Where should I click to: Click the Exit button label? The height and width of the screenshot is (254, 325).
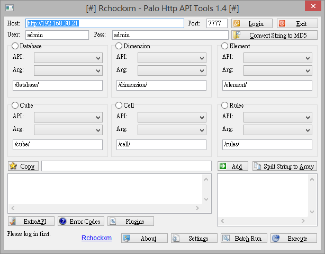coord(301,24)
